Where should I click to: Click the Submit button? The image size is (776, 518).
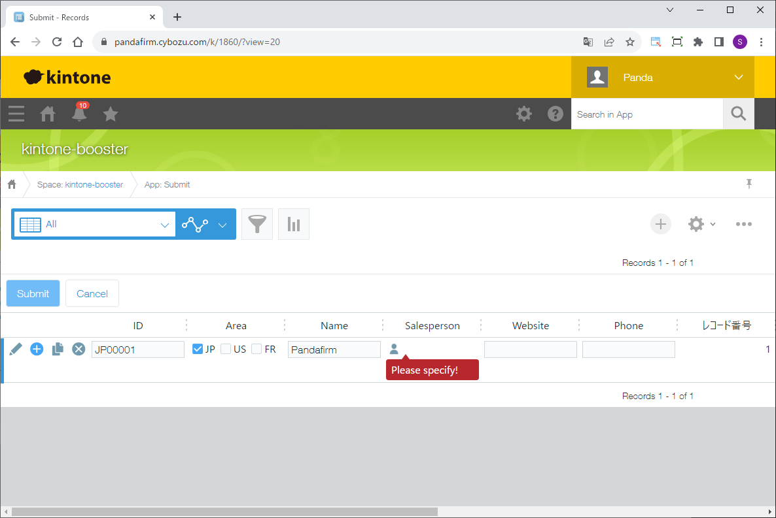pos(33,293)
